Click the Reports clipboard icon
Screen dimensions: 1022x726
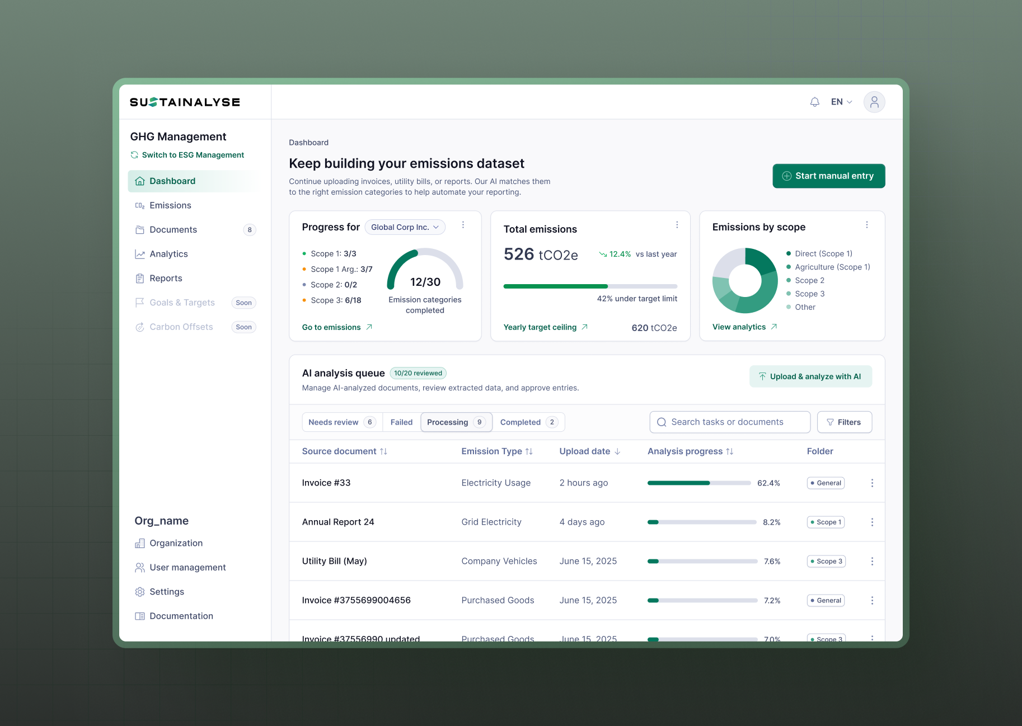[x=140, y=279]
